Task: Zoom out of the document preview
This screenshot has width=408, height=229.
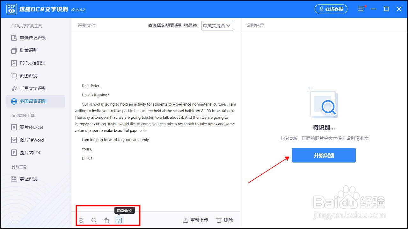Action: point(94,220)
